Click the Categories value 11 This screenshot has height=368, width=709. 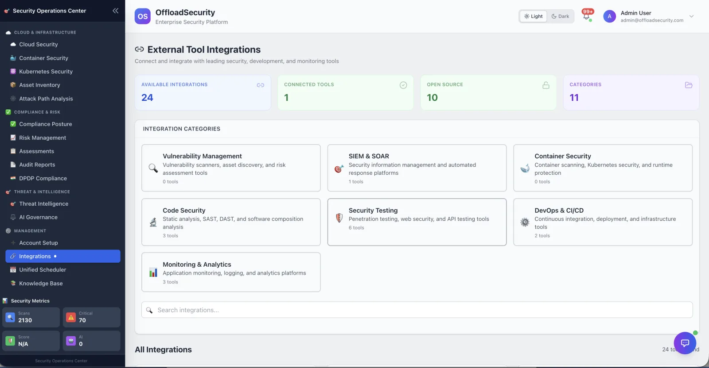pyautogui.click(x=574, y=97)
